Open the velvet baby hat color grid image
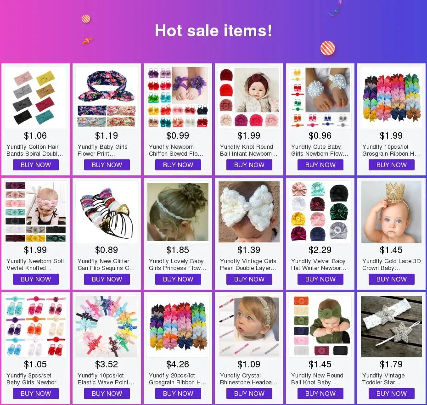The height and width of the screenshot is (405, 427). click(x=320, y=212)
